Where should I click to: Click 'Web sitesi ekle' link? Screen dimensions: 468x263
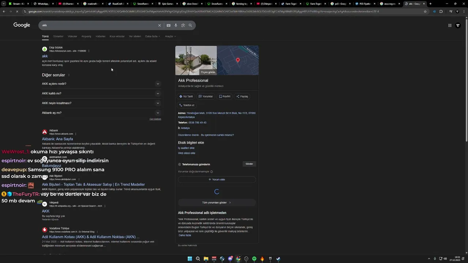(186, 153)
